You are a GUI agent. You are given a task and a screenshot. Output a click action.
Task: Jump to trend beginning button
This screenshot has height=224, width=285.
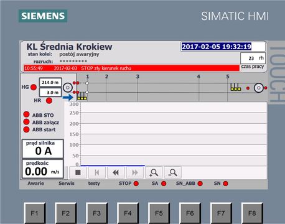[x=97, y=172]
